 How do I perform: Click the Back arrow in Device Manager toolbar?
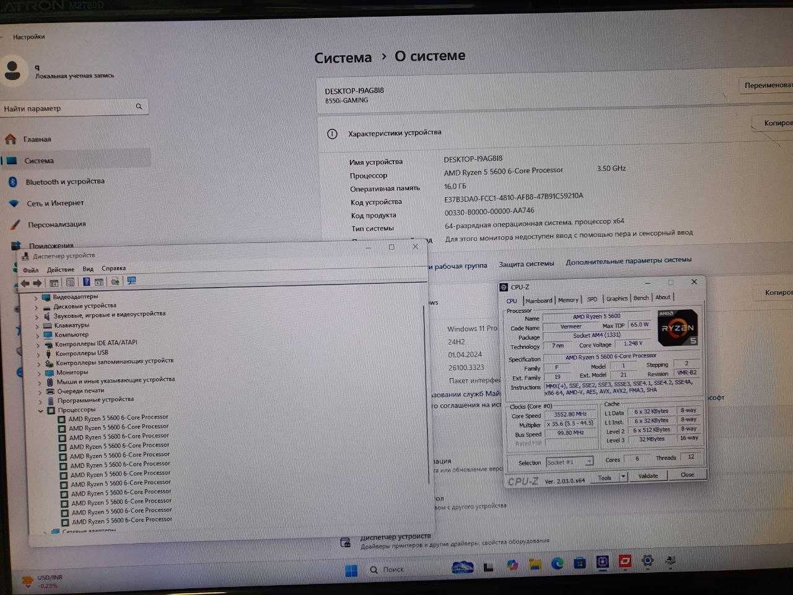pyautogui.click(x=25, y=283)
